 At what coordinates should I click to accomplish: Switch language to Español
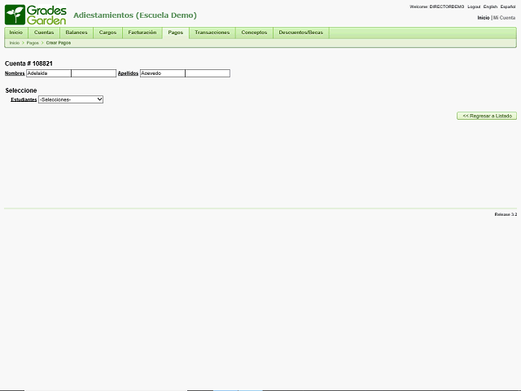pyautogui.click(x=508, y=7)
